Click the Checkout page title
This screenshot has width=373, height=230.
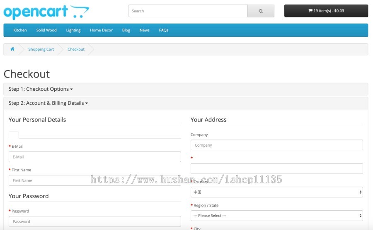click(27, 74)
